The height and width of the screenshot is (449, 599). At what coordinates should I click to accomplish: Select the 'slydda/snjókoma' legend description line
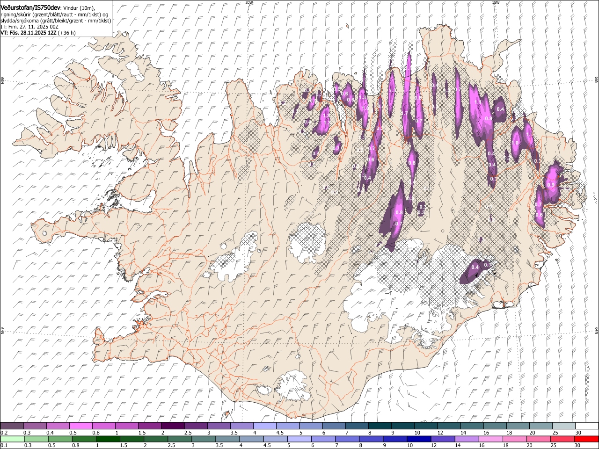[56, 21]
